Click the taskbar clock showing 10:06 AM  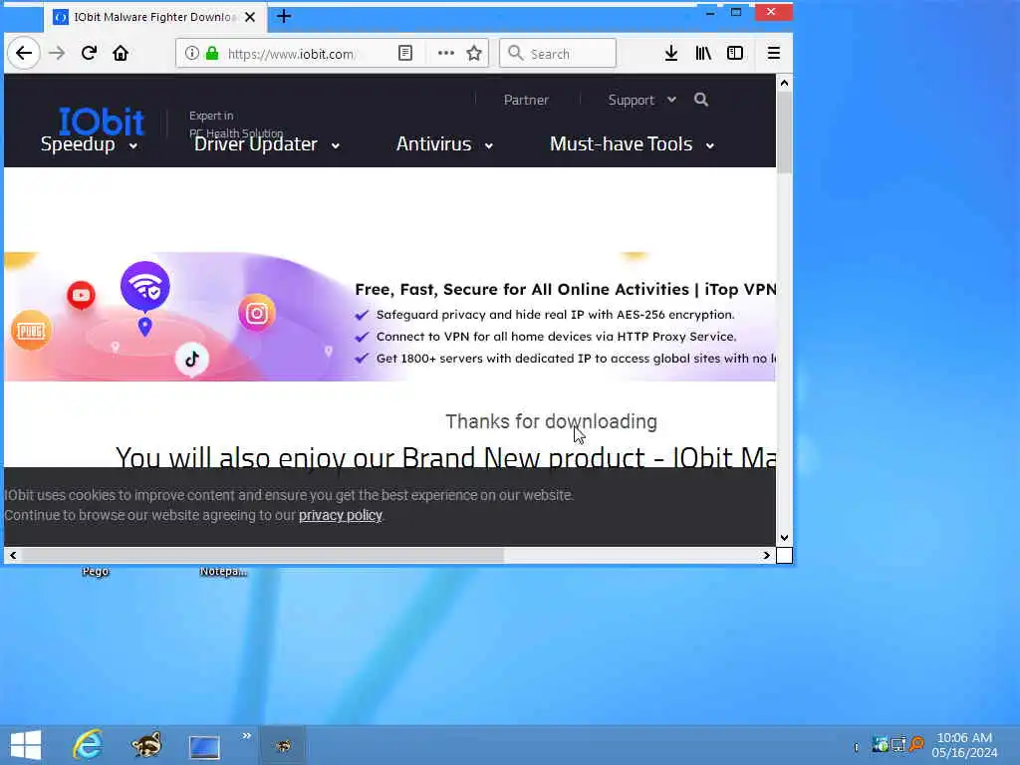(964, 745)
